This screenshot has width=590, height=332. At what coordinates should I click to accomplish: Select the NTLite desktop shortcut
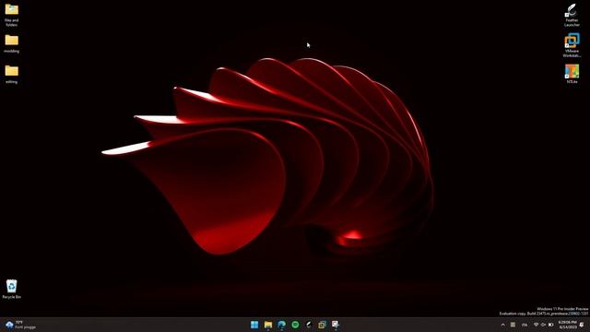[572, 74]
